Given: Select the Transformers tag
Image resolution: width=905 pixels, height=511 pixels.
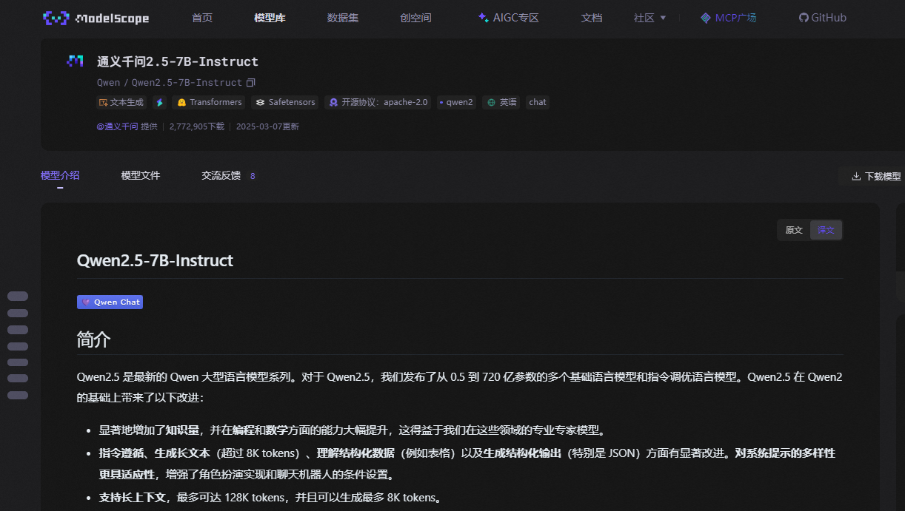Looking at the screenshot, I should tap(209, 102).
